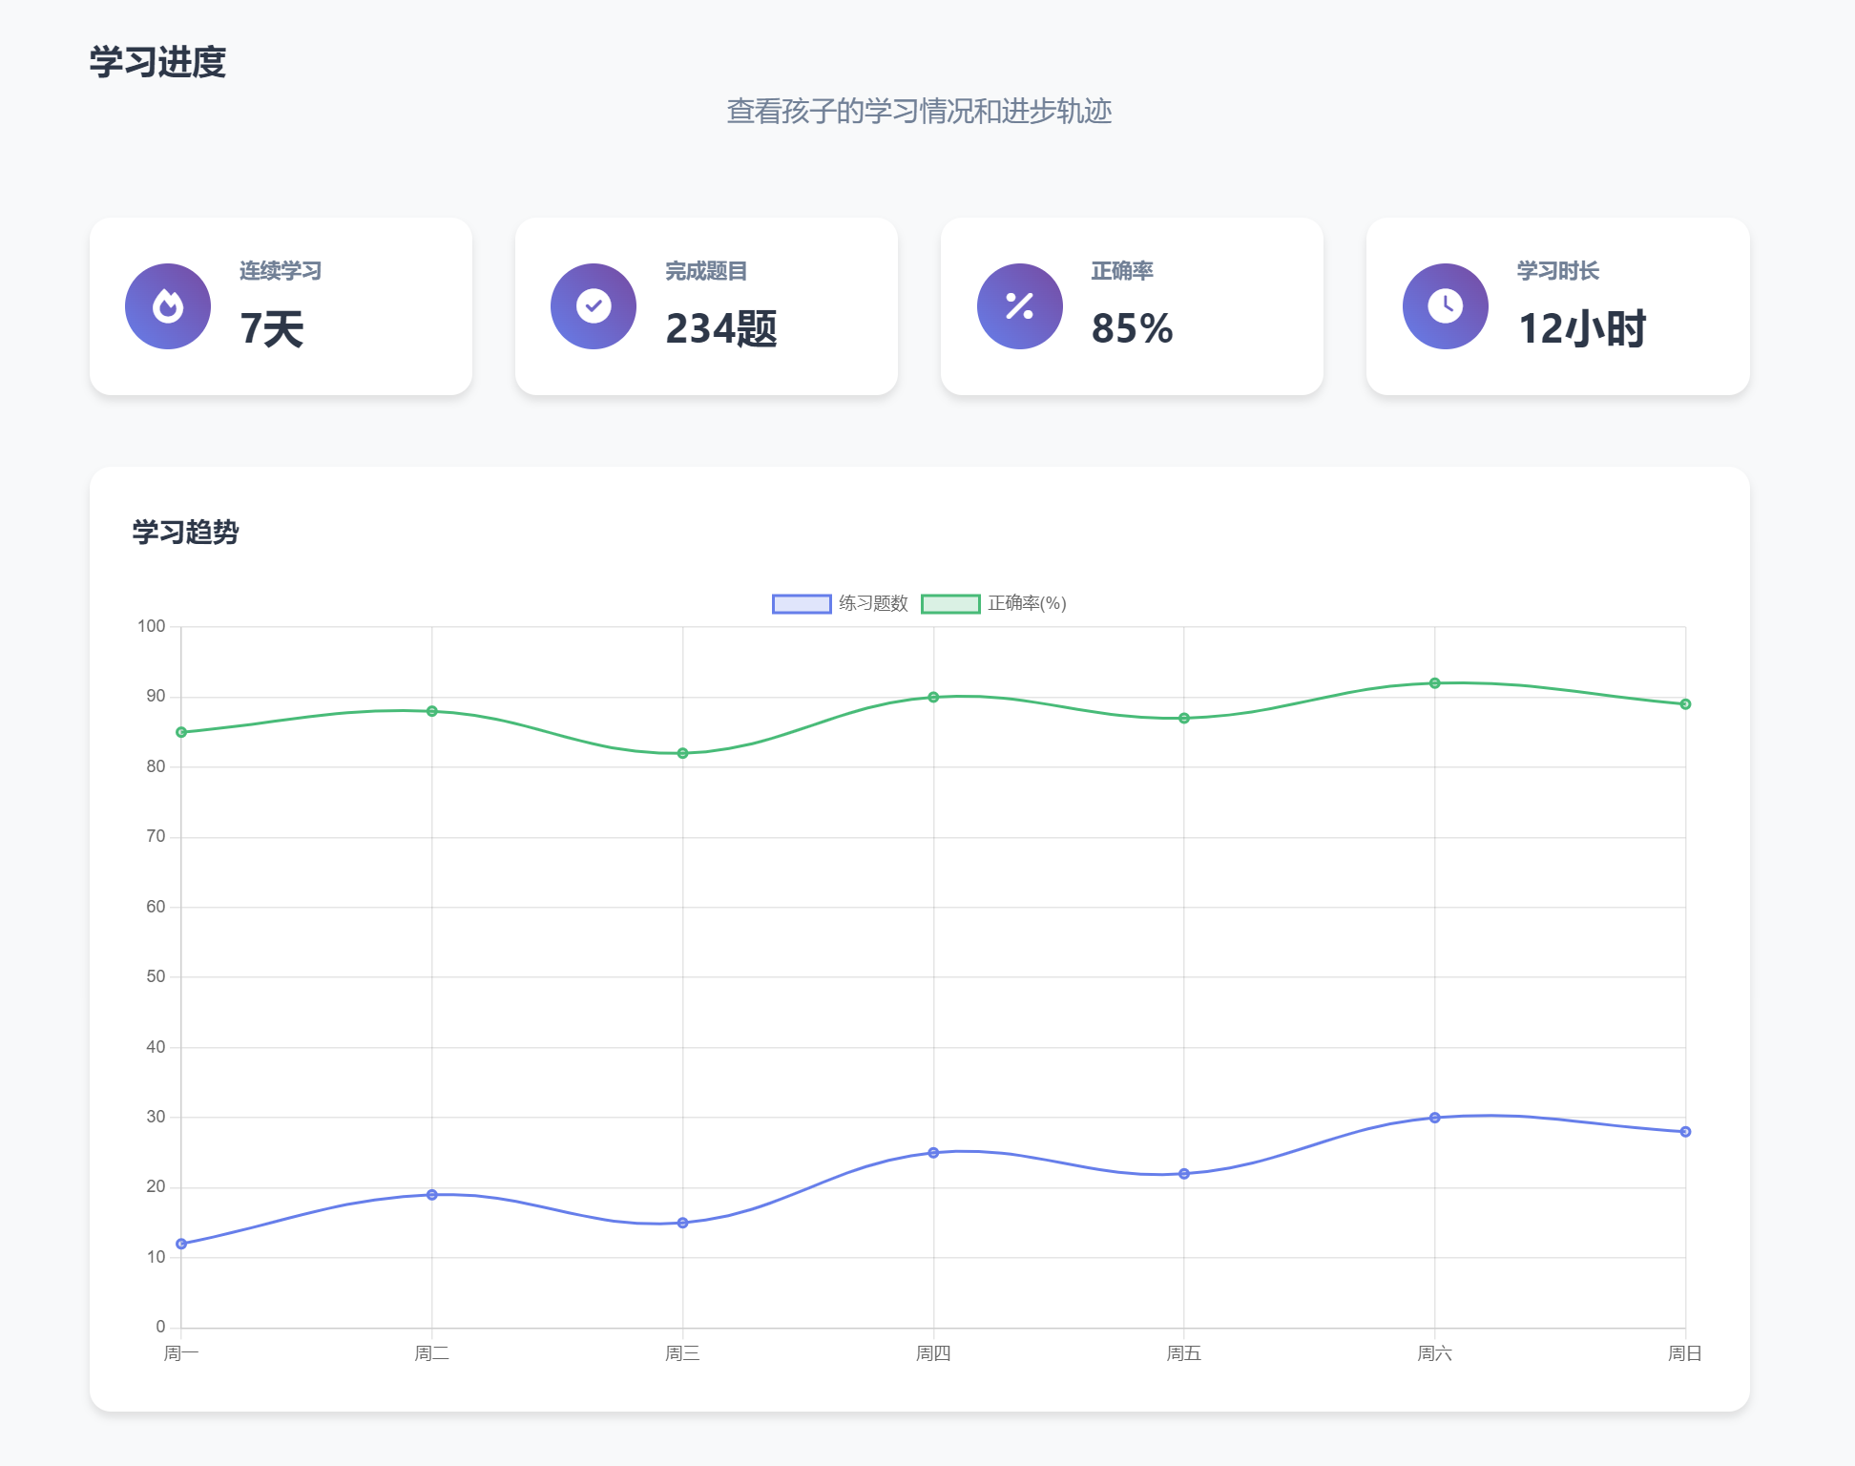Click the 连续学习 7天 card
Viewport: 1855px width, 1466px height.
281,306
